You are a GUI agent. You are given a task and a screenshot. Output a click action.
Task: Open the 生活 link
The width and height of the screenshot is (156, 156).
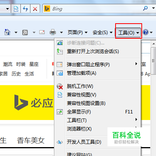[29, 74]
